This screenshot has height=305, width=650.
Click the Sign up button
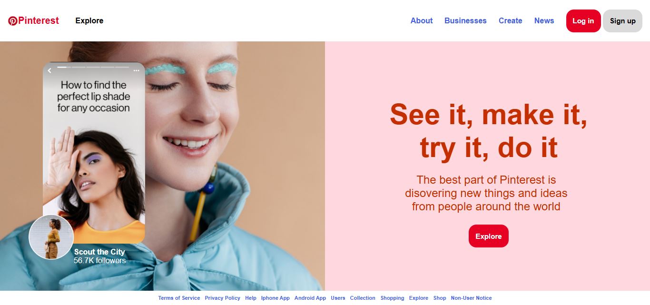[x=623, y=21]
